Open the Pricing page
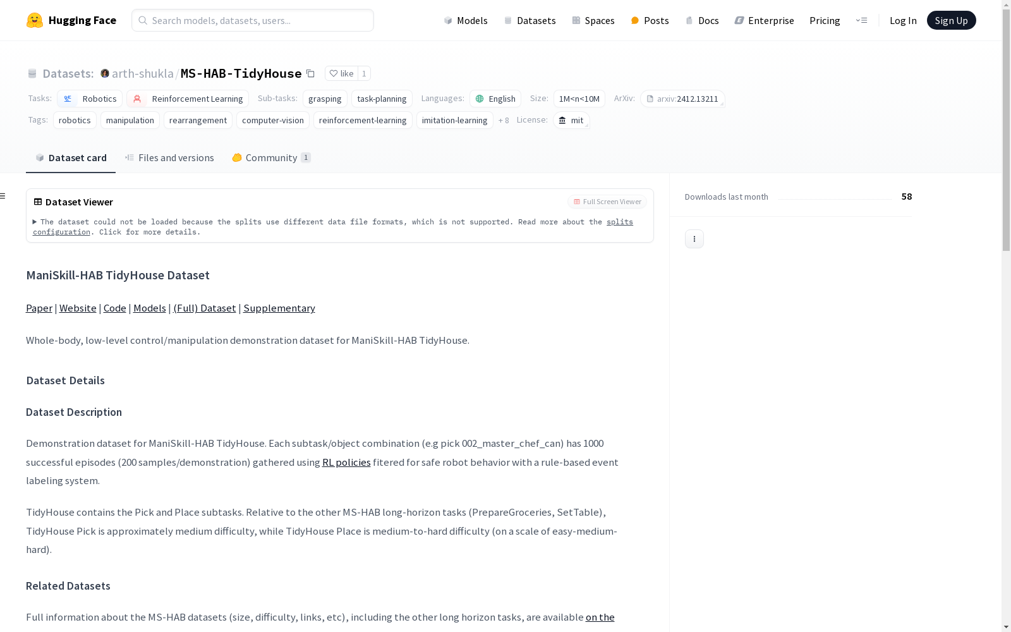1011x632 pixels. click(825, 20)
